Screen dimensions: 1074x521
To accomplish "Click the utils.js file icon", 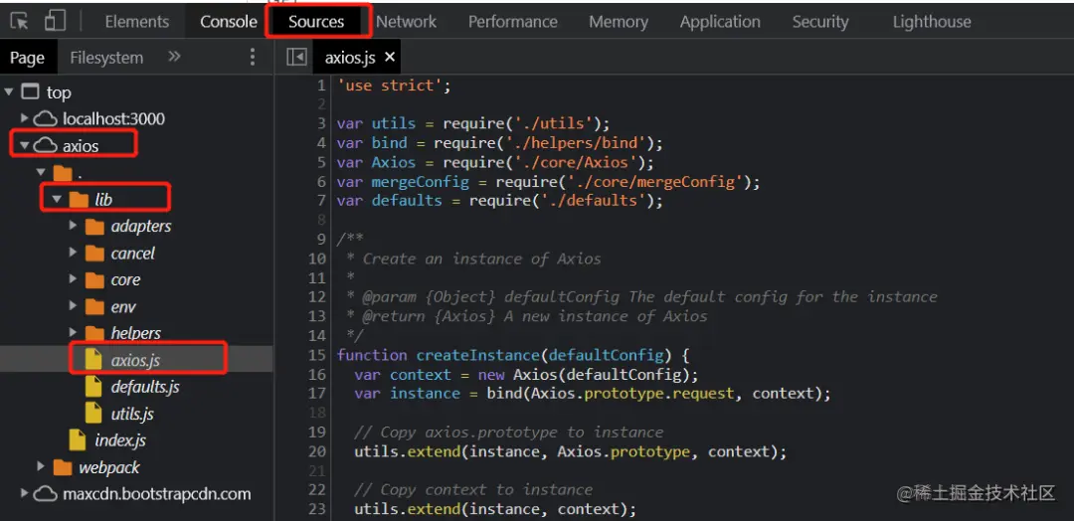I will pos(93,414).
